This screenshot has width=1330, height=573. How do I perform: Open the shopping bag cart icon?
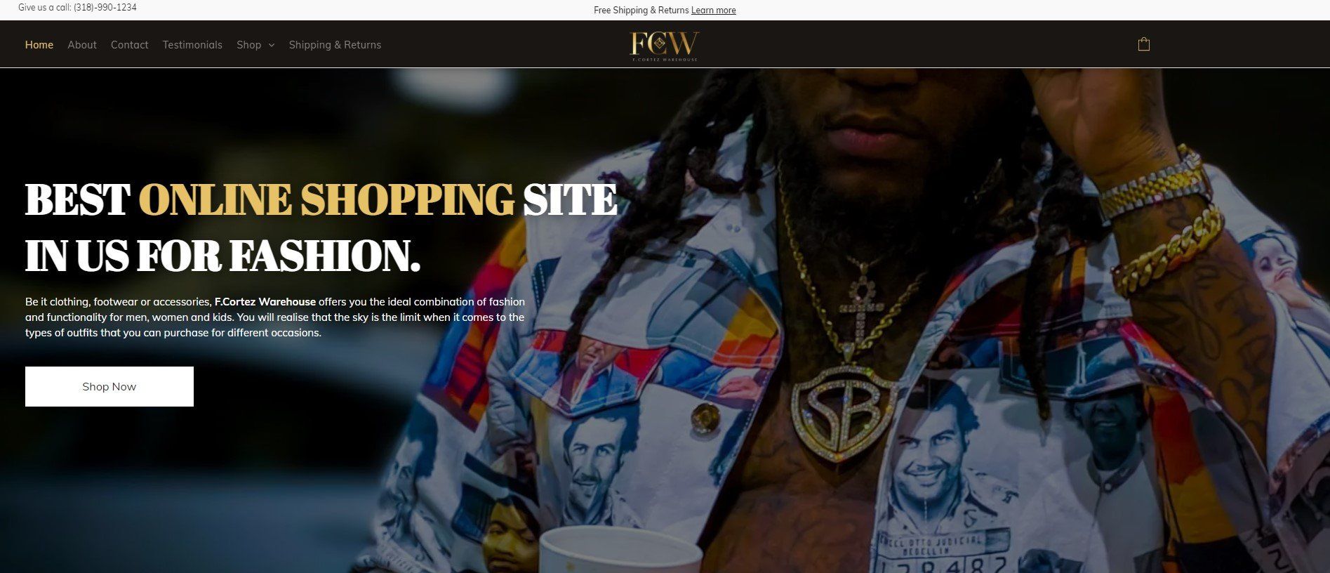pos(1143,44)
